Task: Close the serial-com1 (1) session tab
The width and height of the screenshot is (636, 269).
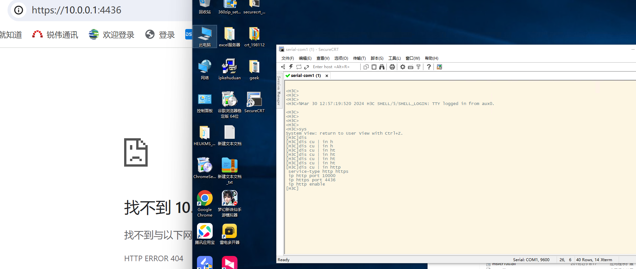Action: tap(327, 76)
